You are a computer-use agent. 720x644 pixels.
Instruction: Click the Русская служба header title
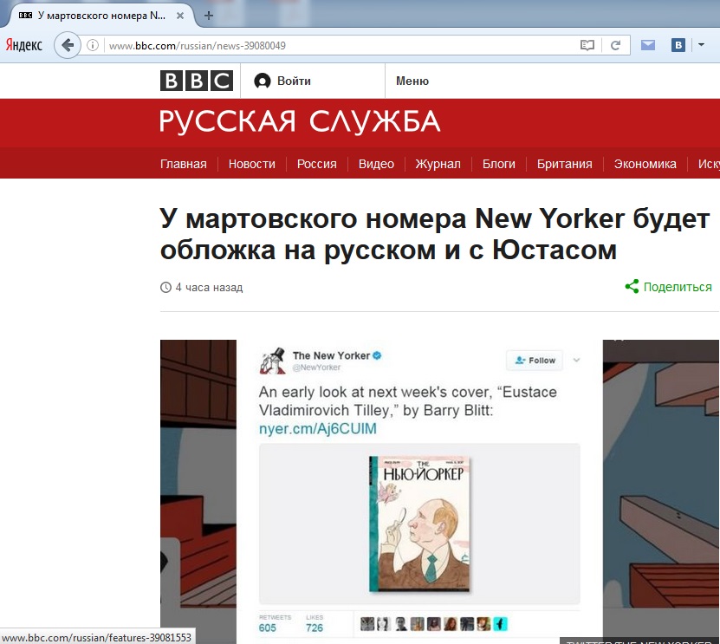point(300,122)
